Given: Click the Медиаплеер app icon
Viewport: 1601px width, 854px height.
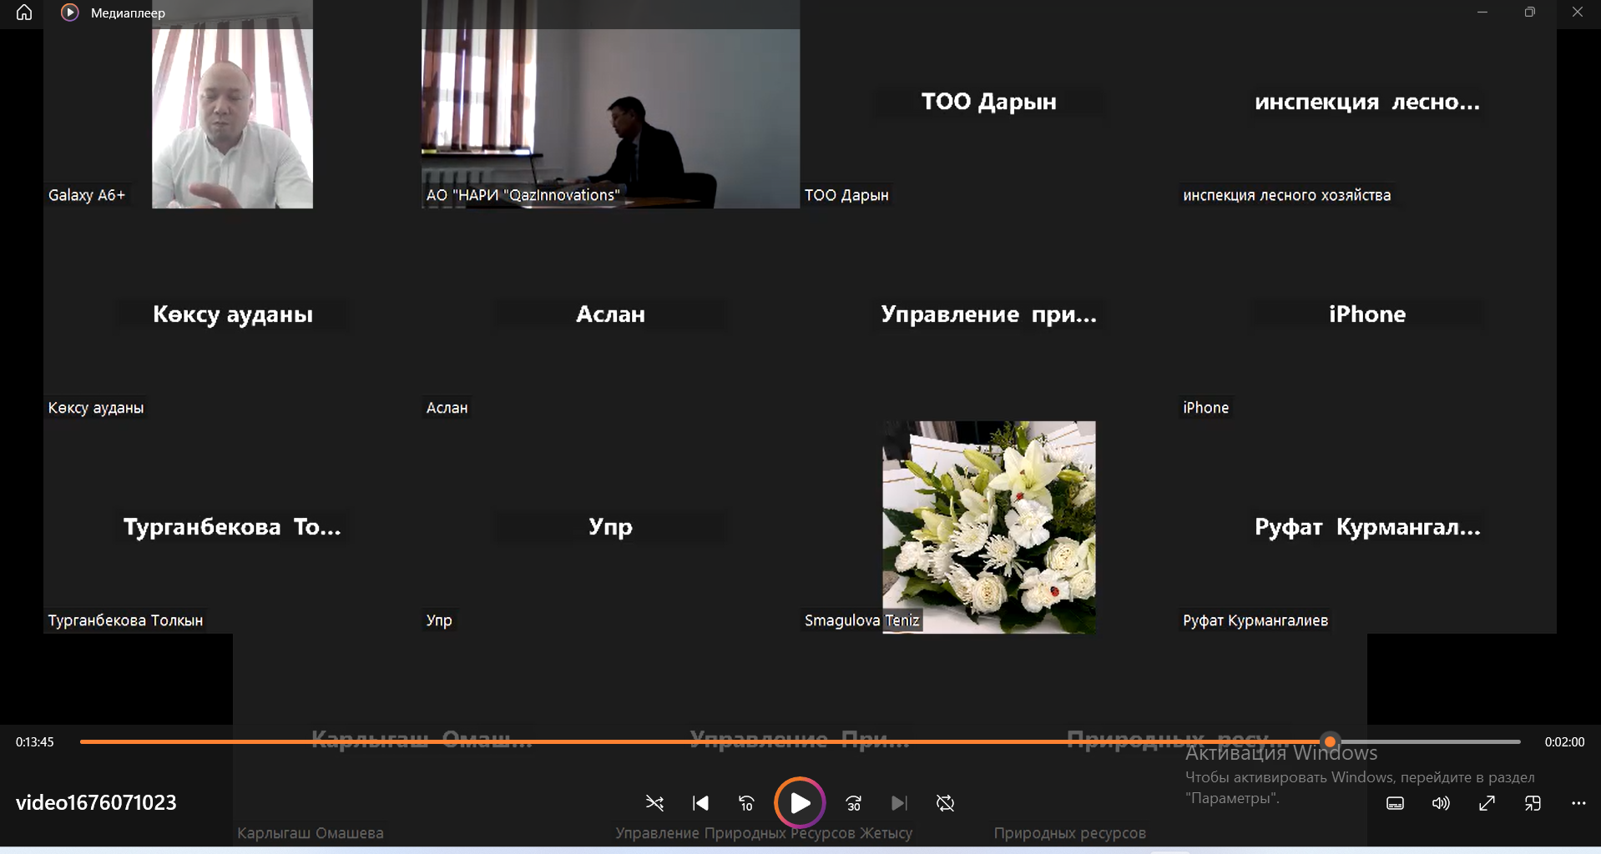Looking at the screenshot, I should 70,13.
